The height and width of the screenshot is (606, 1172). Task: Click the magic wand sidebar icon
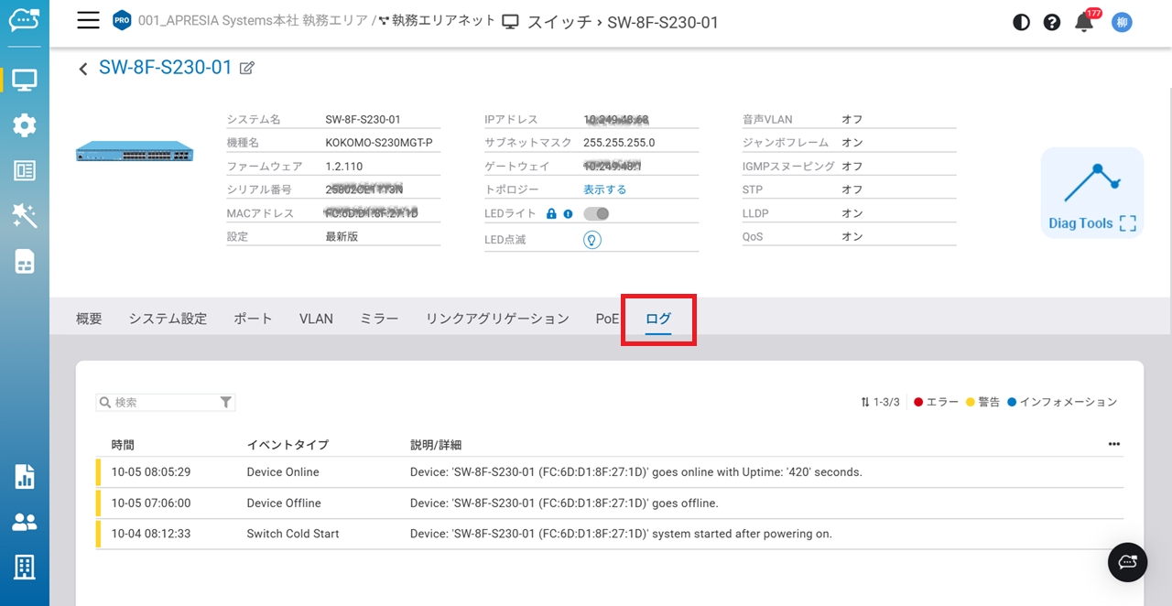pos(25,216)
